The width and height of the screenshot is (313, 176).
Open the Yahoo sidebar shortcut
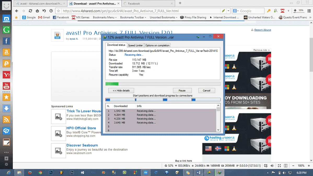[6, 75]
